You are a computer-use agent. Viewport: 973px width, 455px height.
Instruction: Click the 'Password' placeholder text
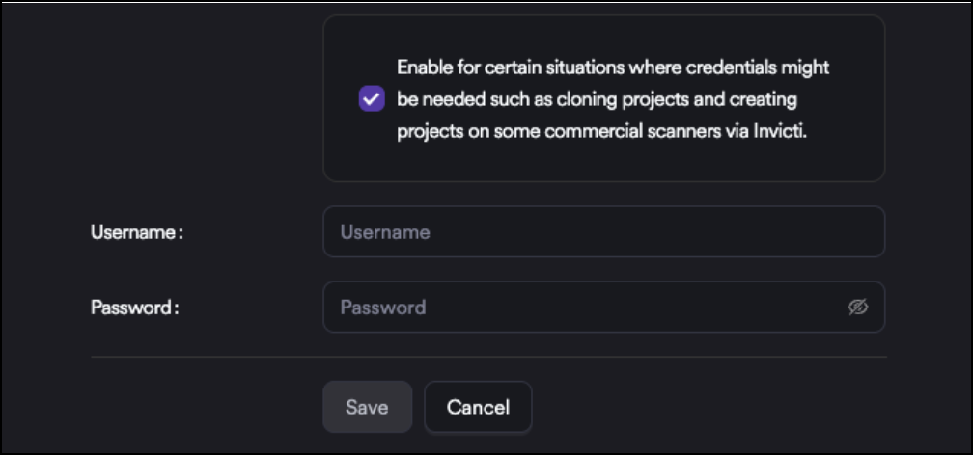click(x=383, y=308)
